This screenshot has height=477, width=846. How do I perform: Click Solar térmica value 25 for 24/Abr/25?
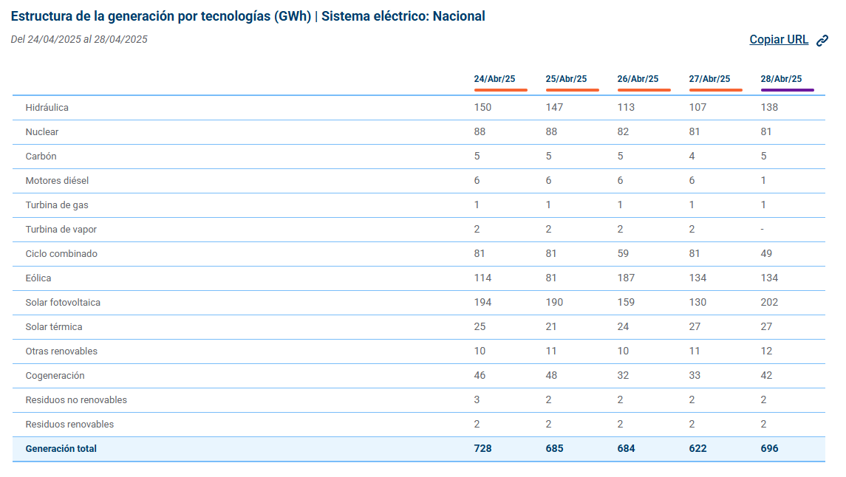480,326
